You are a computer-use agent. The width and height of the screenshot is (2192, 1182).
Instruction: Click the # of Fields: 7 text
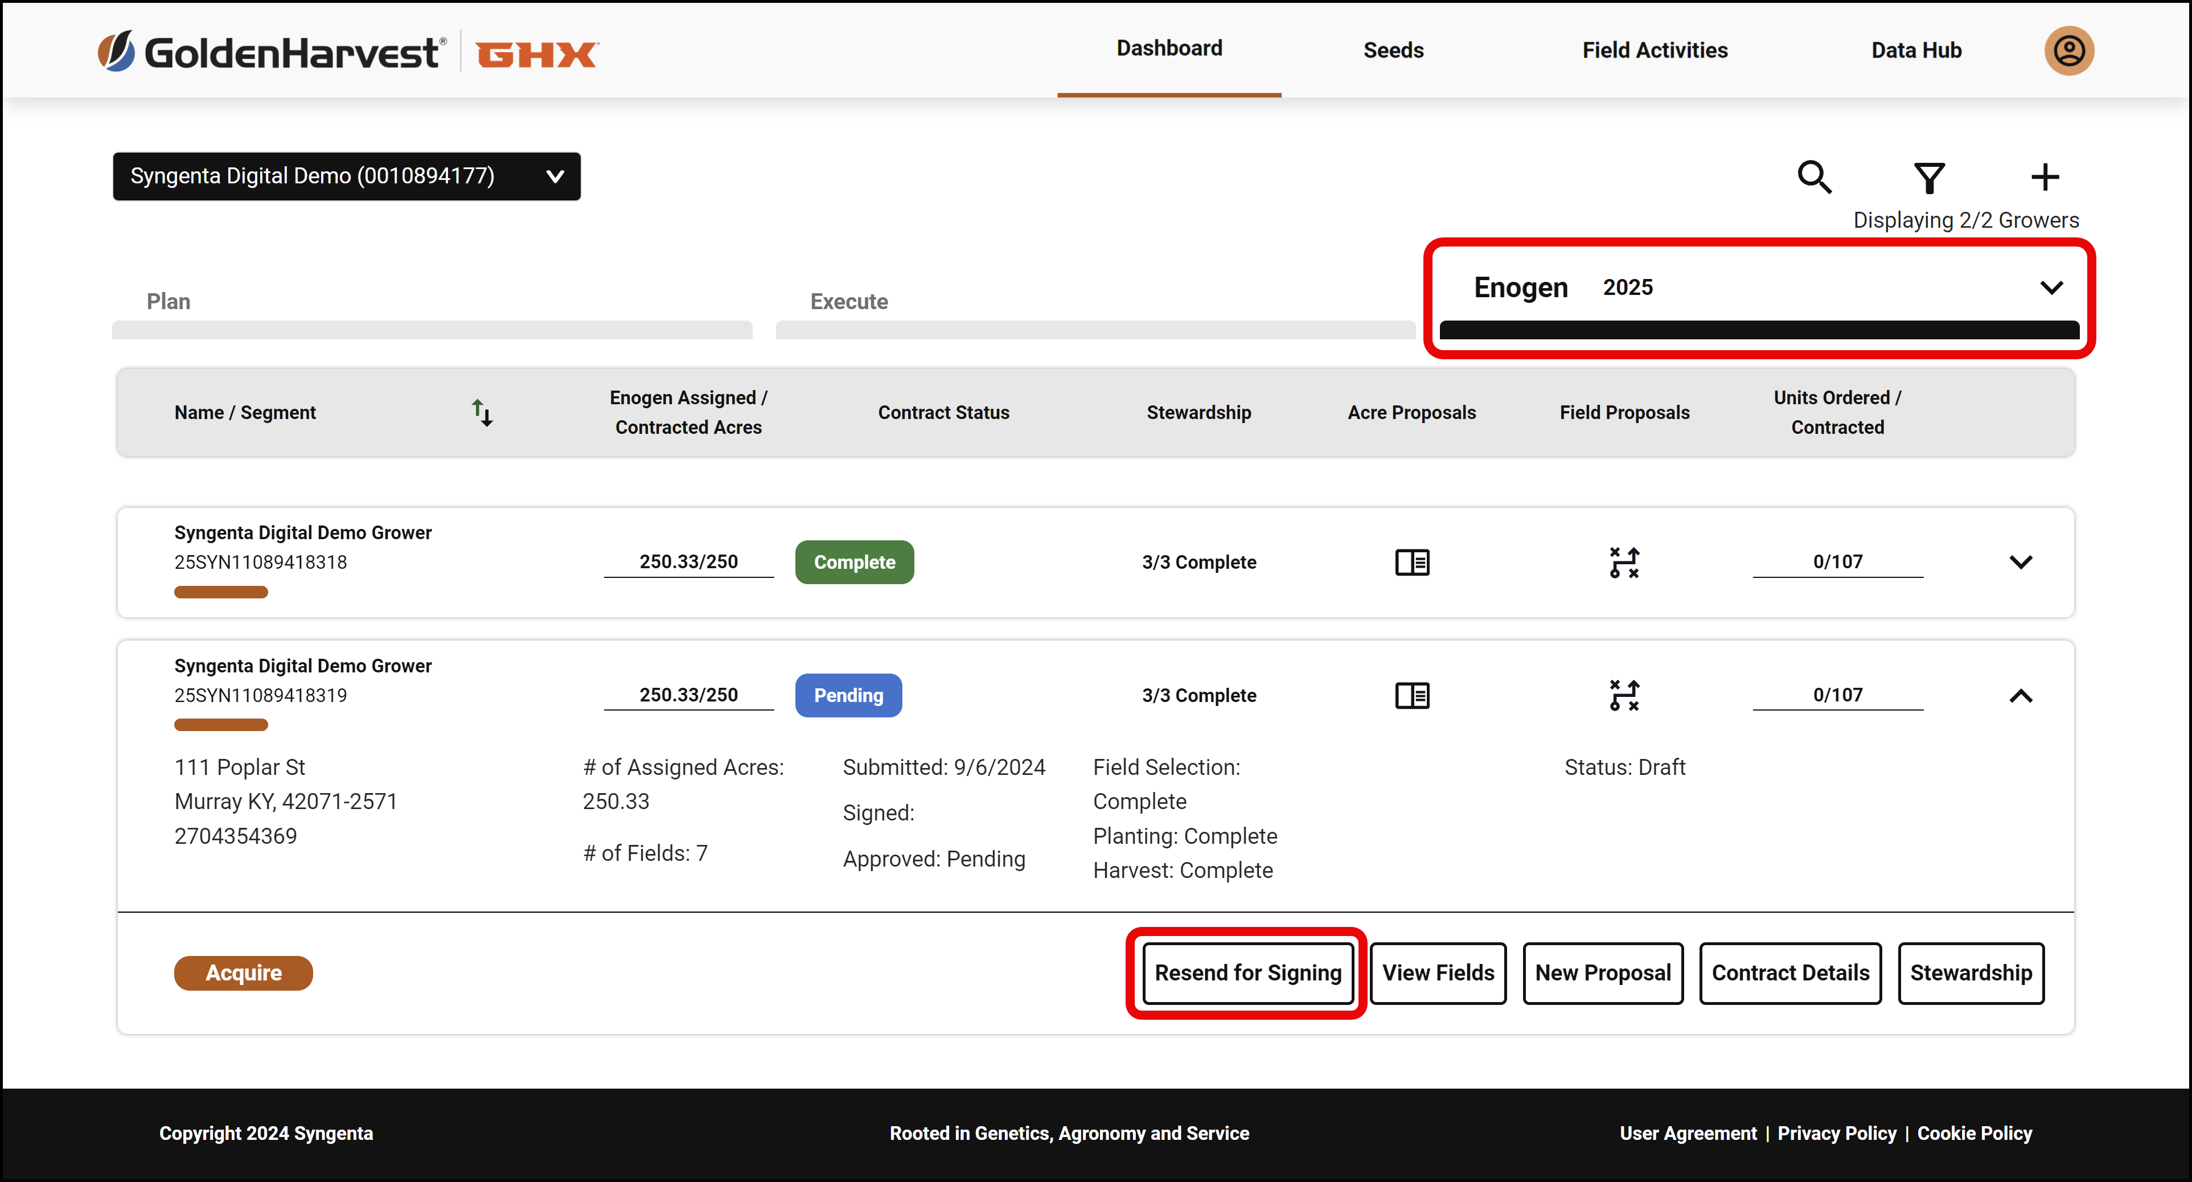[645, 853]
